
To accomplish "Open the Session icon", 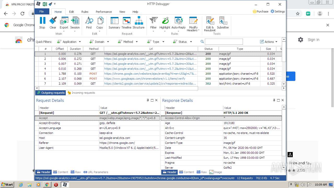I will click(x=75, y=20).
